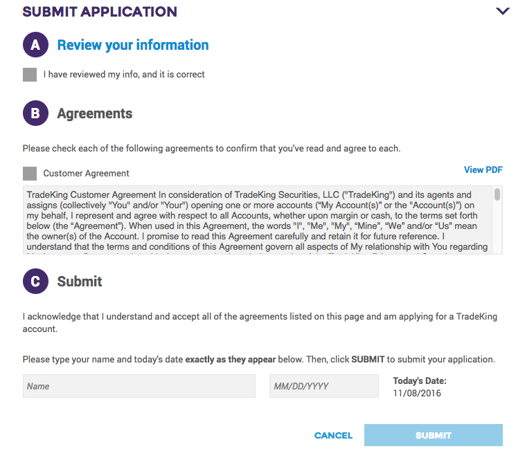Click the agreement text scrollbar thumb

click(x=497, y=195)
